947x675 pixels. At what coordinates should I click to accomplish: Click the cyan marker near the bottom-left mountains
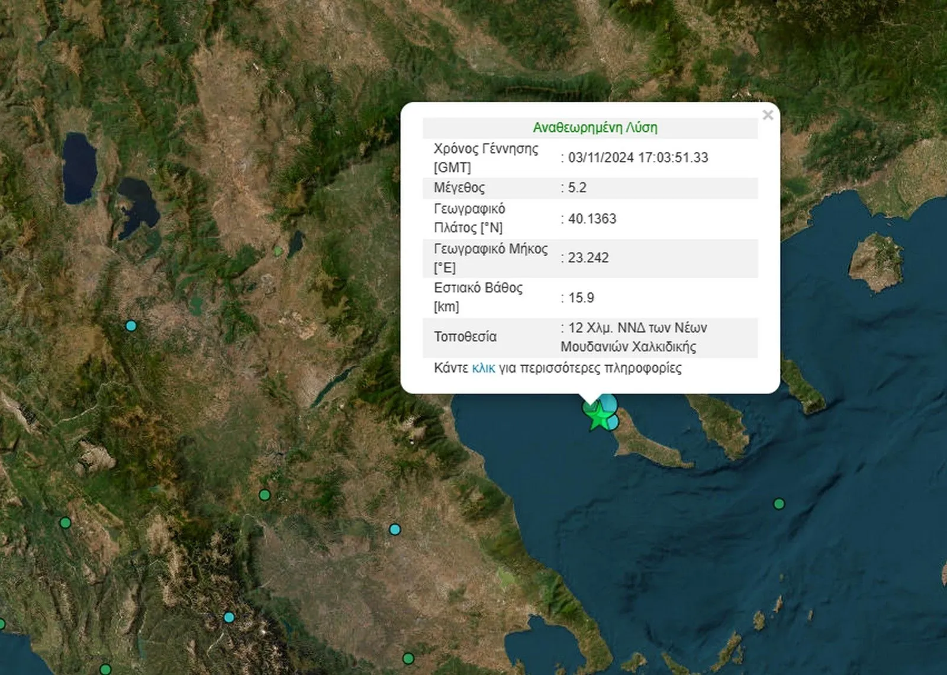(229, 618)
